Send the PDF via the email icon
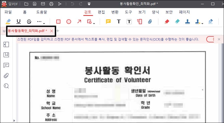The height and width of the screenshot is (123, 224). (43, 4)
